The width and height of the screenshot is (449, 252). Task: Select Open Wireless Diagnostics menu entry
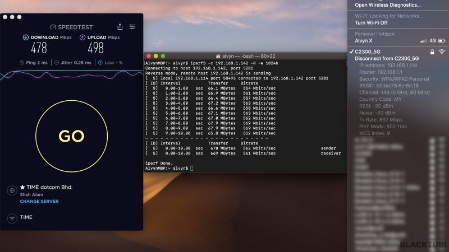click(388, 5)
